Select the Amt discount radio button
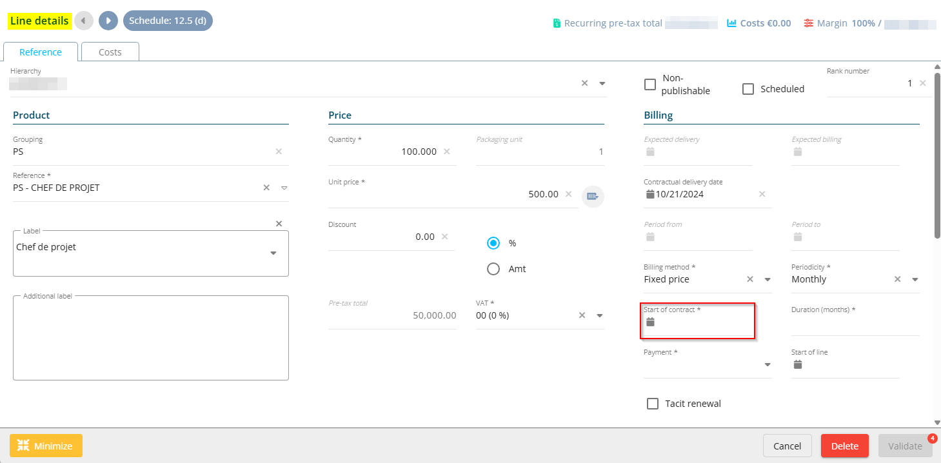Screen dimensions: 941x463 click(x=493, y=269)
